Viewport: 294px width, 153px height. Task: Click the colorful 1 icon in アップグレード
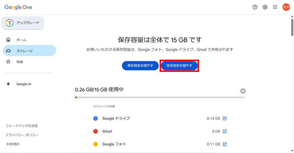tap(10, 23)
